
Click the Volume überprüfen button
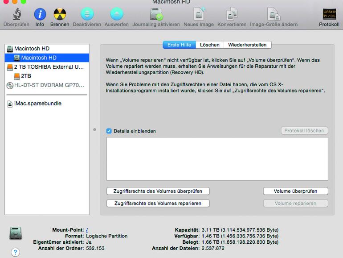pyautogui.click(x=295, y=191)
